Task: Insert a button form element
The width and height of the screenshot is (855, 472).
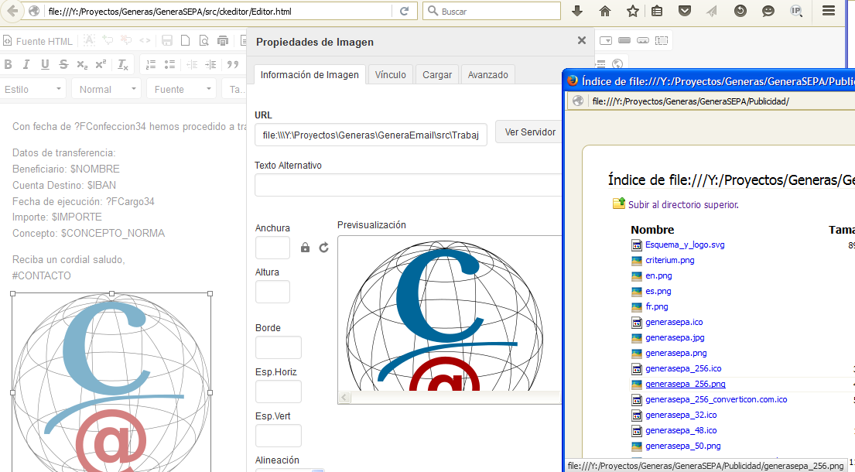Action: coord(624,40)
